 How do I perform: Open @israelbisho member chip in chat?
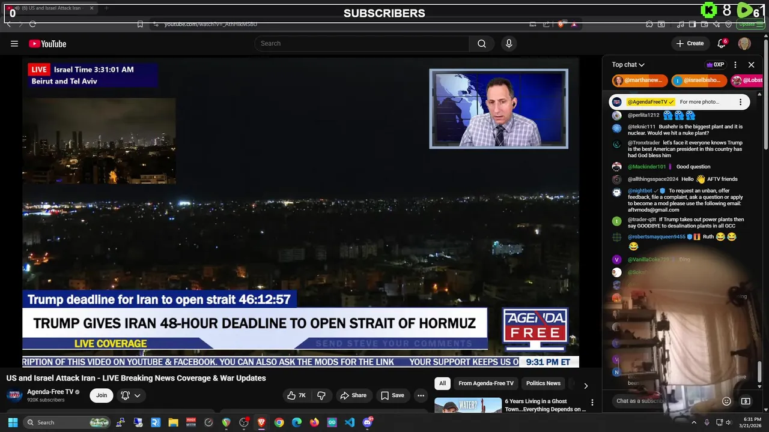click(699, 80)
